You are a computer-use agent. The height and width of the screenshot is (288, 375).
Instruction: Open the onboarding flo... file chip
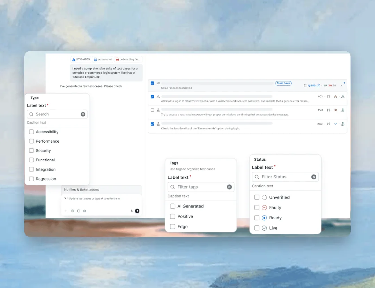pos(128,59)
